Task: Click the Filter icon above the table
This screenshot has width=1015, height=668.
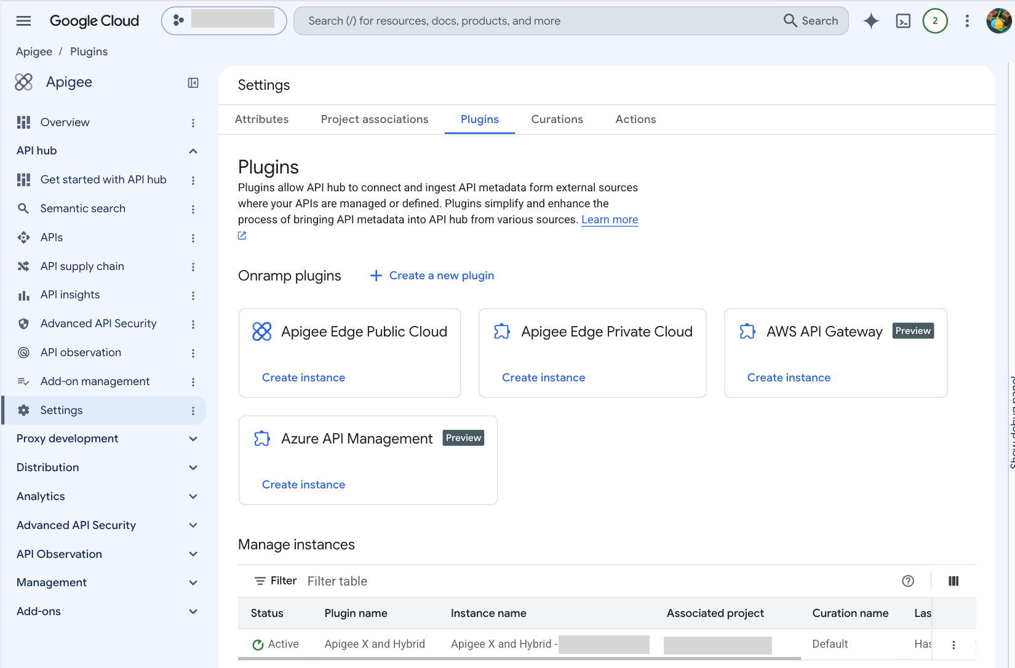Action: 260,581
